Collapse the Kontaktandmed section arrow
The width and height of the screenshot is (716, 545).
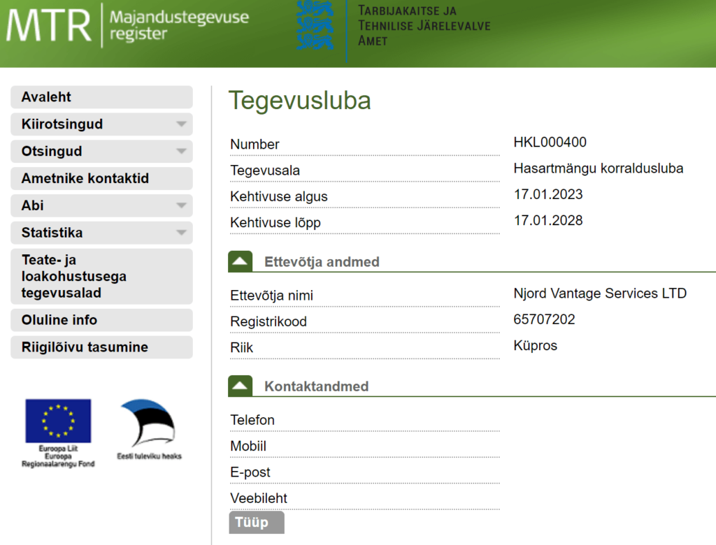tap(240, 386)
